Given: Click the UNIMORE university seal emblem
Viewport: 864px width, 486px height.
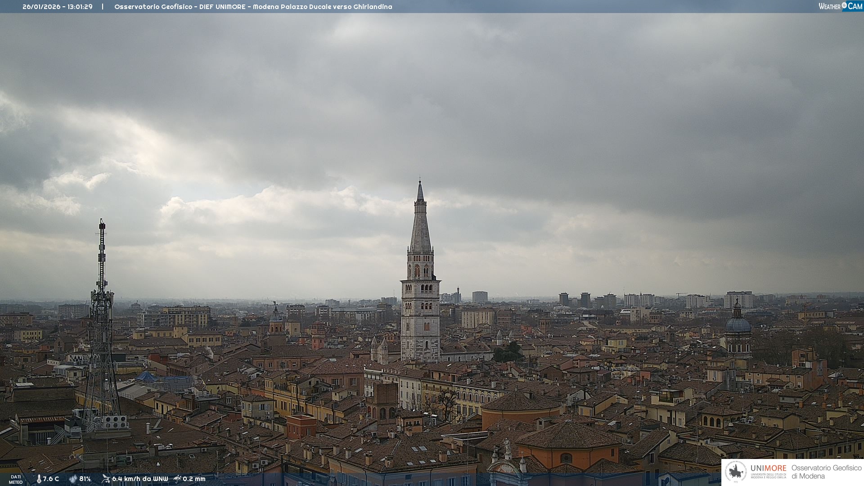Looking at the screenshot, I should [x=736, y=472].
